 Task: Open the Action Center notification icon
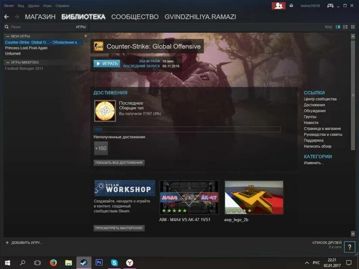[x=349, y=263]
